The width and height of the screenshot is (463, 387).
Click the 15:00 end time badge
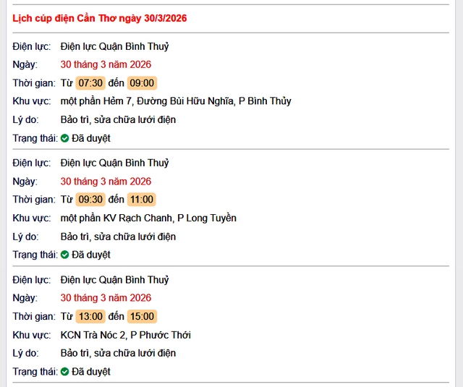click(x=142, y=316)
